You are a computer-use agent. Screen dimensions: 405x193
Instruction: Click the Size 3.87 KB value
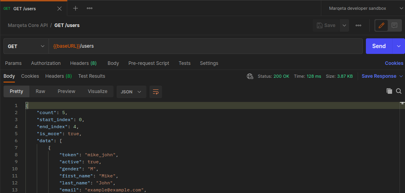345,76
